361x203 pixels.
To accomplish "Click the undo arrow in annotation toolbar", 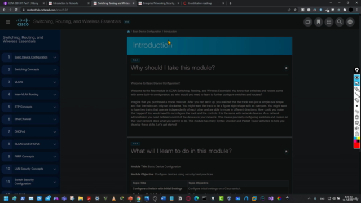I will pyautogui.click(x=356, y=112).
